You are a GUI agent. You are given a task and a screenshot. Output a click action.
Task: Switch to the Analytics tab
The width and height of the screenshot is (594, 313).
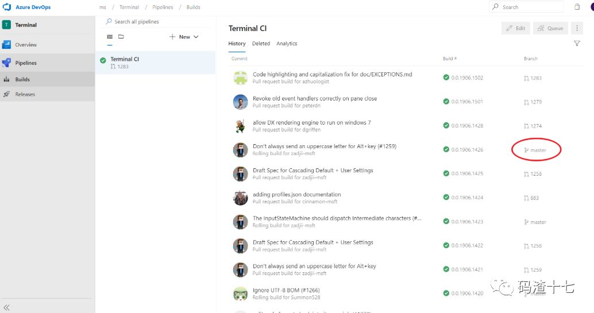[x=287, y=44]
